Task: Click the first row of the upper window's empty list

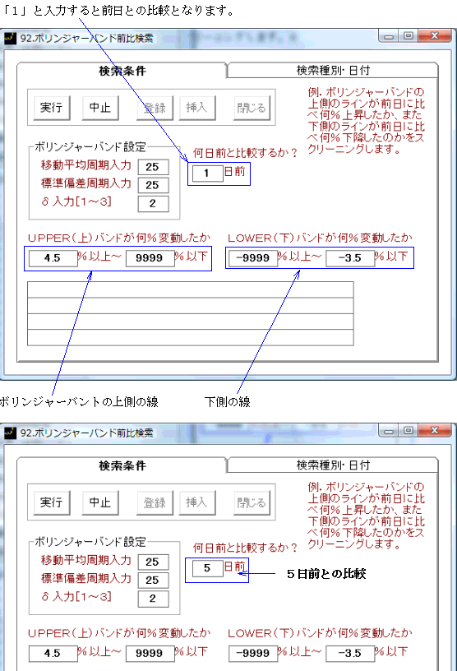Action: [x=191, y=289]
